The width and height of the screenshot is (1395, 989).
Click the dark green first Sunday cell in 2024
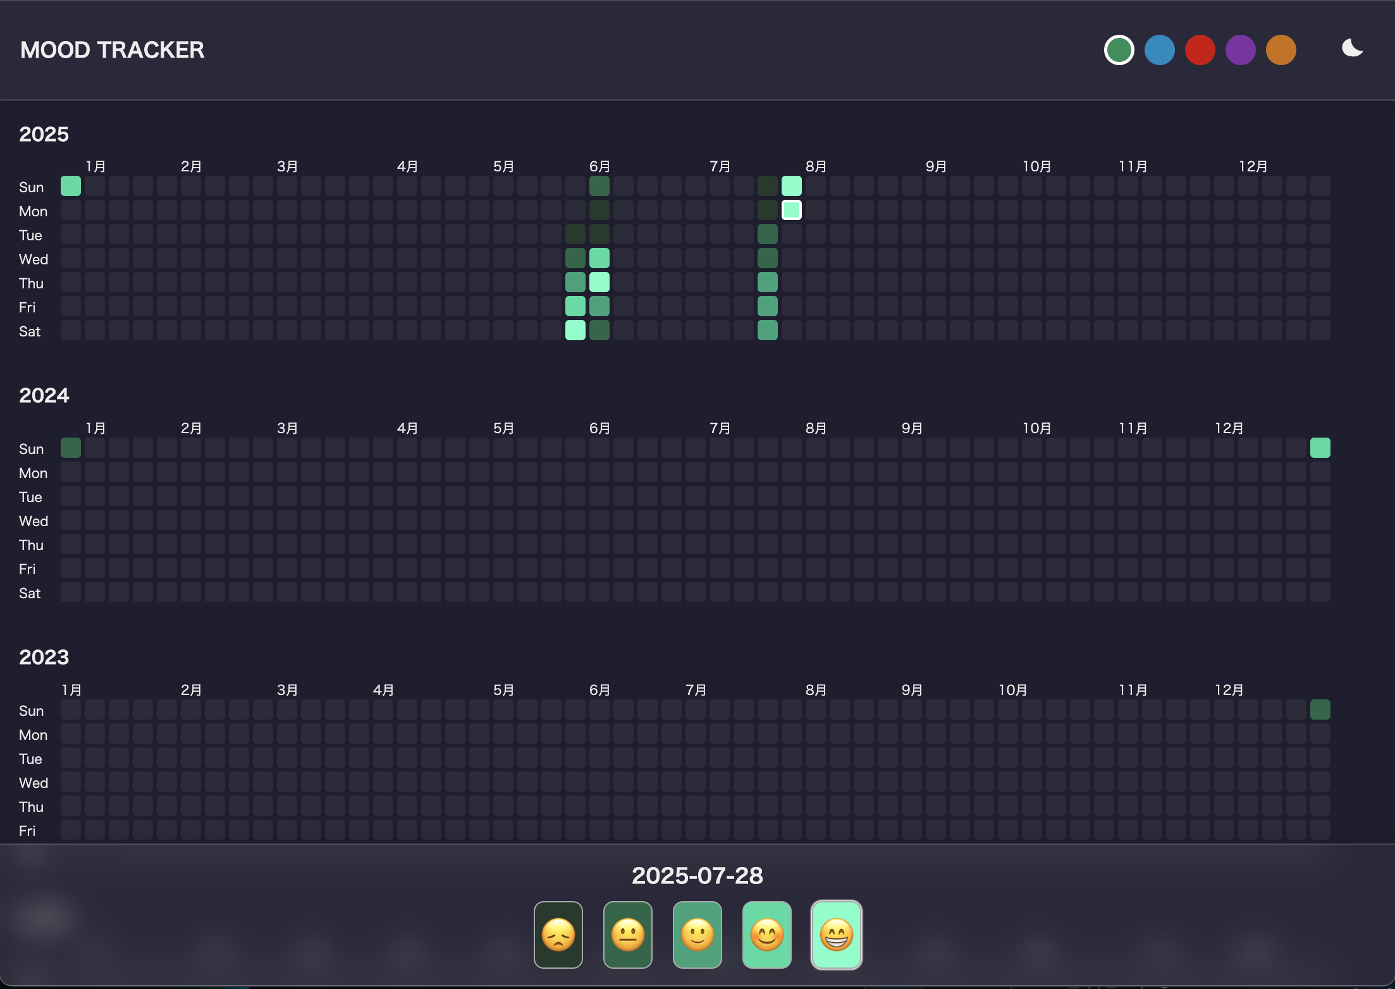[x=71, y=448]
